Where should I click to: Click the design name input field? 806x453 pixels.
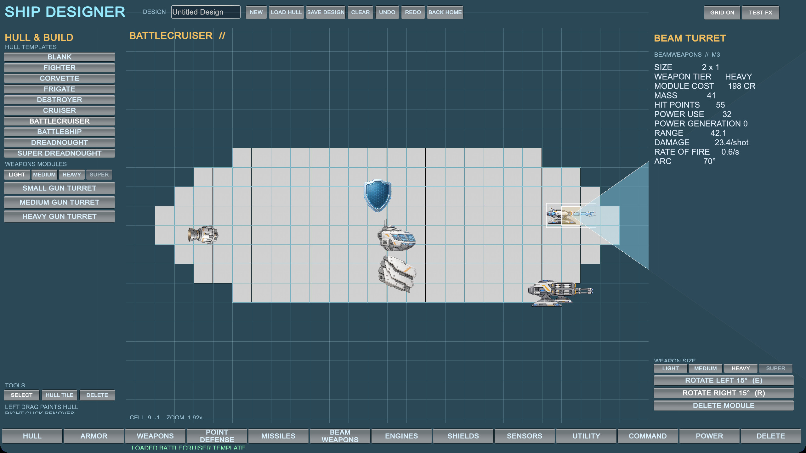click(206, 12)
